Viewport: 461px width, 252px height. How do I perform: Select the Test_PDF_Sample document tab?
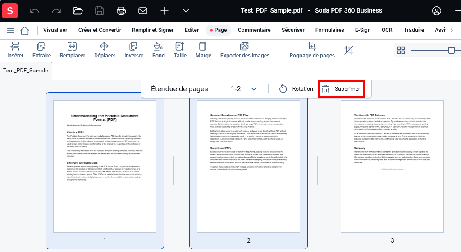26,71
